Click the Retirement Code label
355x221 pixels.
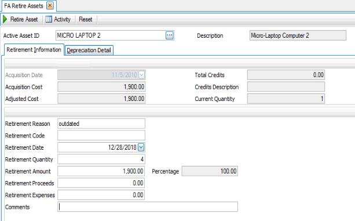point(25,136)
